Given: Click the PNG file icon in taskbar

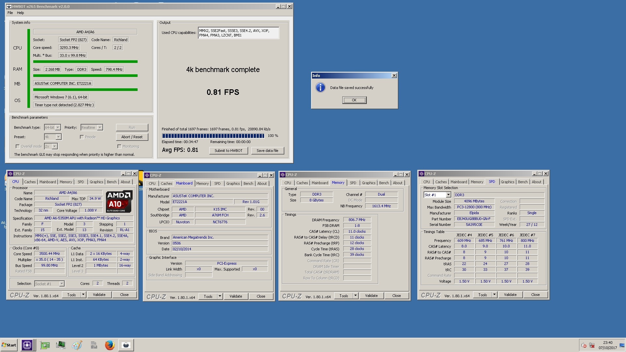Looking at the screenshot, I should click(x=94, y=345).
